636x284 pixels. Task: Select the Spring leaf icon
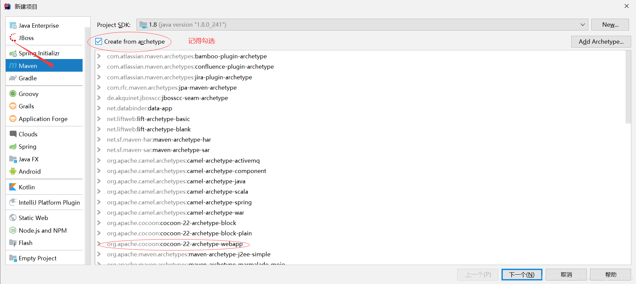click(13, 146)
